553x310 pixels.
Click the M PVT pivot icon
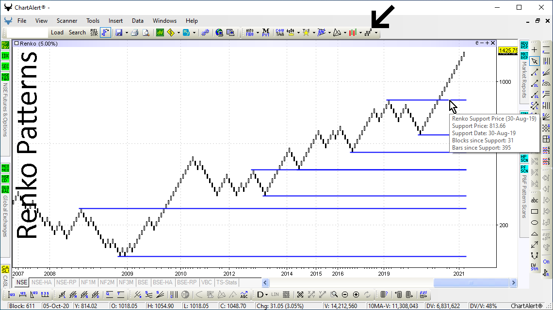click(266, 32)
